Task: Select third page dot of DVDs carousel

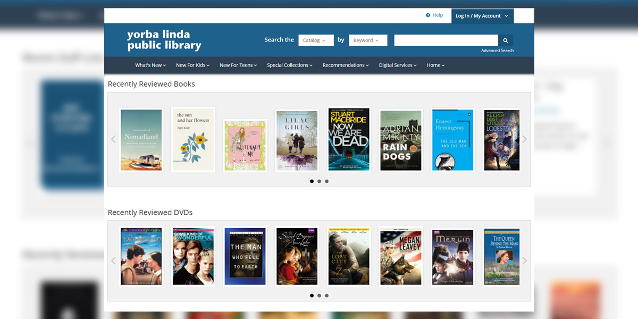Action: 326,296
